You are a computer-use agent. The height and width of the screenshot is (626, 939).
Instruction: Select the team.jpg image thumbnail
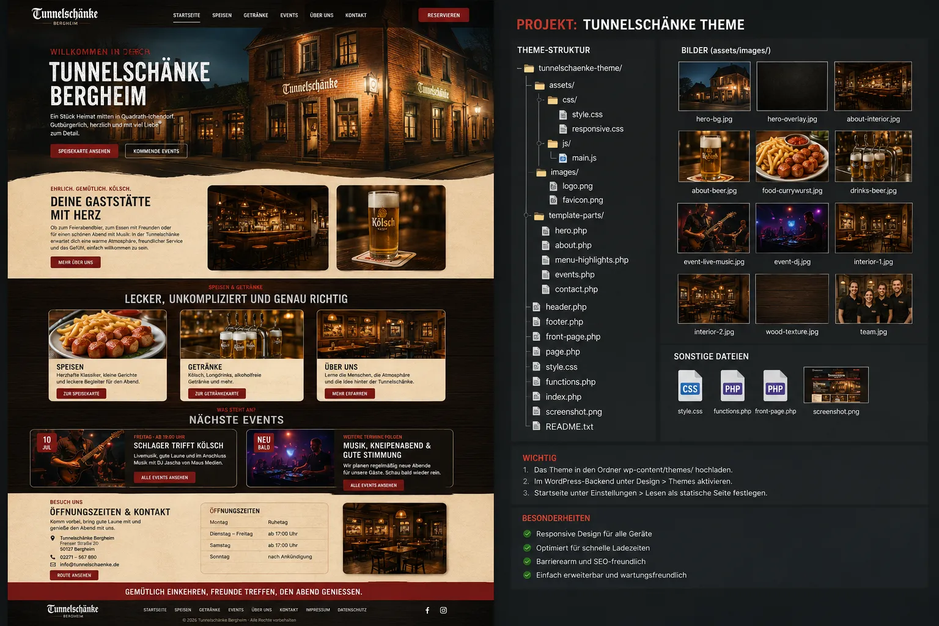pyautogui.click(x=874, y=299)
